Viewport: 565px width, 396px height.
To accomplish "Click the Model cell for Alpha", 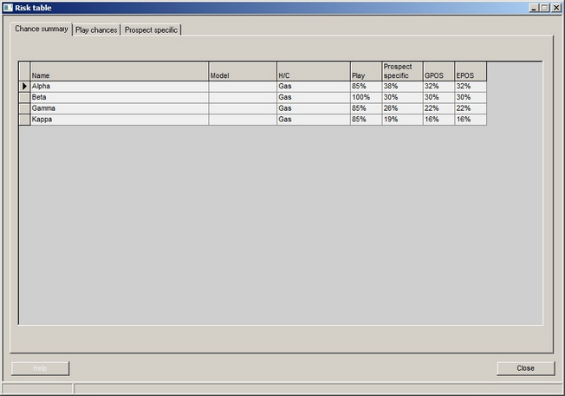I will click(242, 87).
